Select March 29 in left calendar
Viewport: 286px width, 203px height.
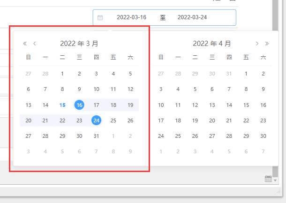tap(62, 136)
